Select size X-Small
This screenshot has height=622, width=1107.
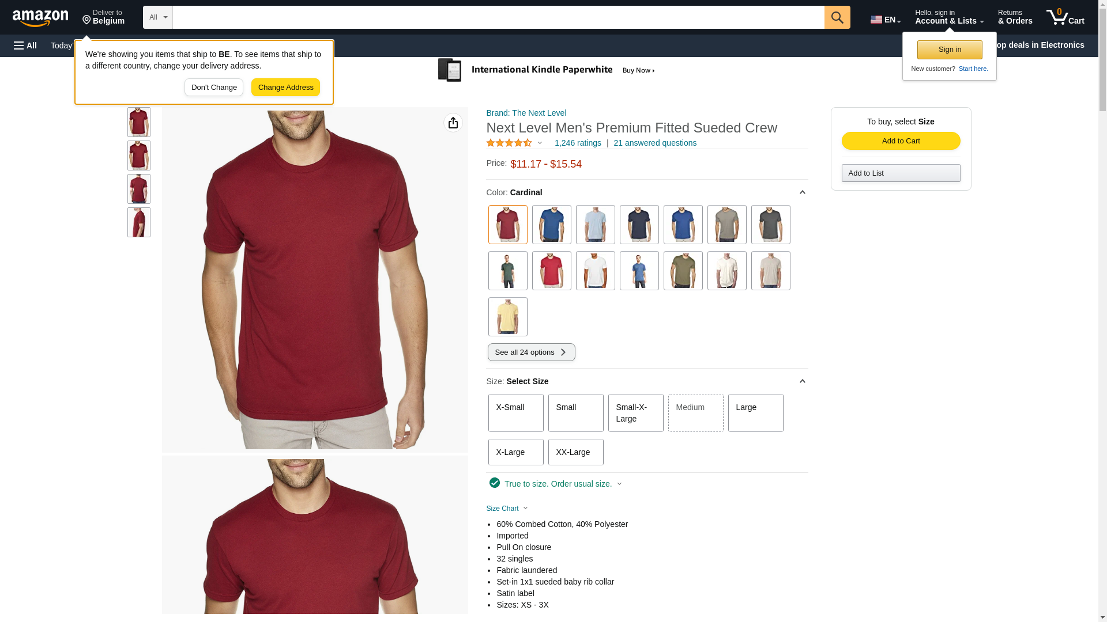(x=516, y=413)
